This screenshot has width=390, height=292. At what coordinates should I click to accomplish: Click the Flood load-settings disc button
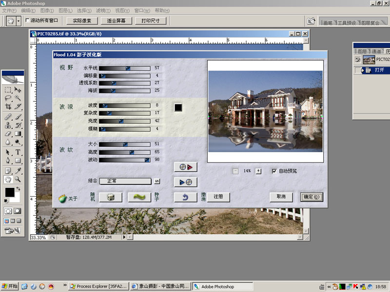click(x=186, y=167)
